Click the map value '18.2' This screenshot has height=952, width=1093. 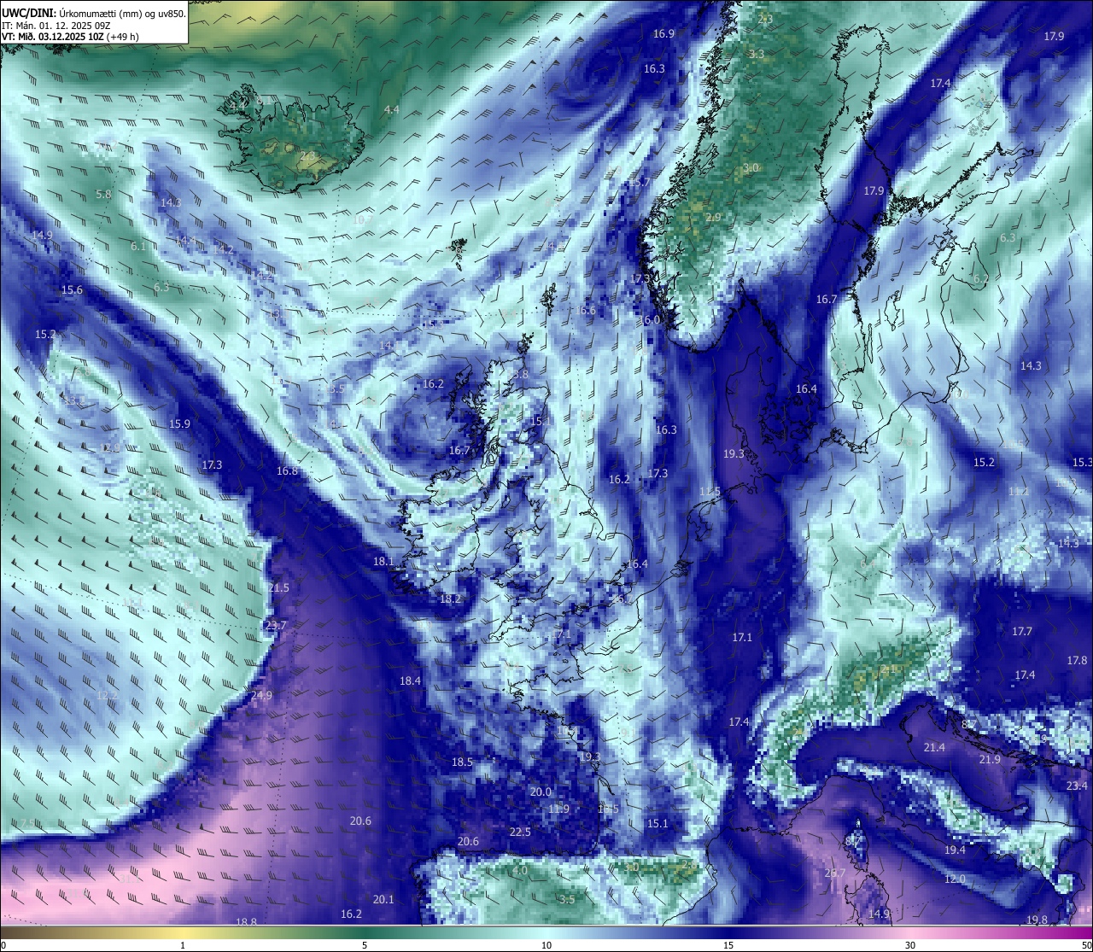pos(450,599)
